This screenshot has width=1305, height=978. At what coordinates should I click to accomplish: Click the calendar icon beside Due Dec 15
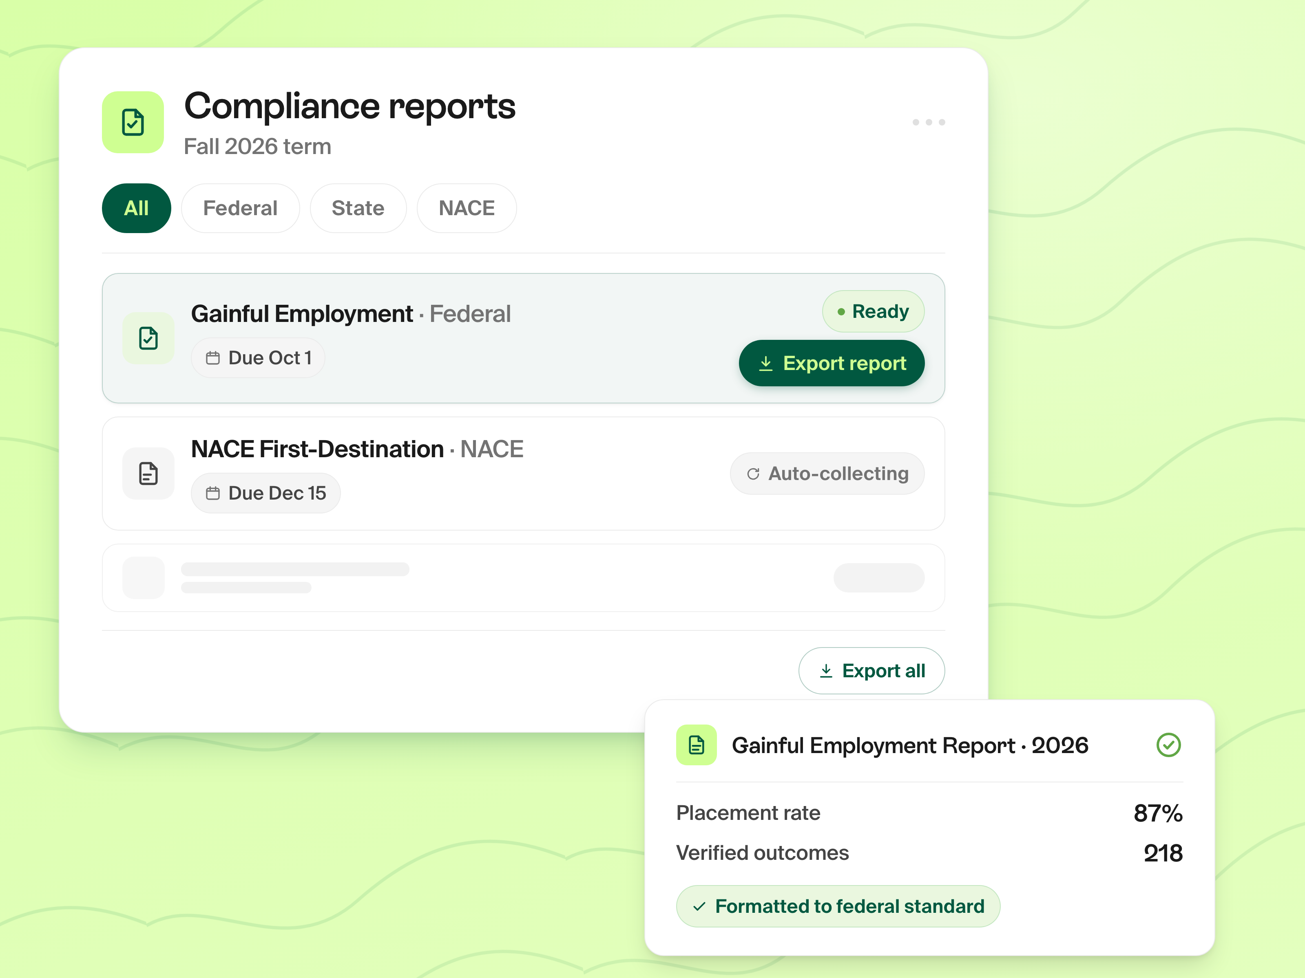[x=213, y=493]
